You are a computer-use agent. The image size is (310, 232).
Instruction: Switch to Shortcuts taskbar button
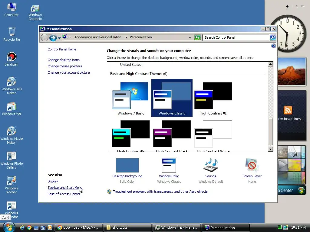(127, 227)
